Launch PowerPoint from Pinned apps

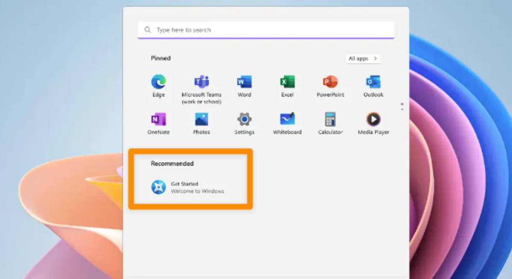330,82
